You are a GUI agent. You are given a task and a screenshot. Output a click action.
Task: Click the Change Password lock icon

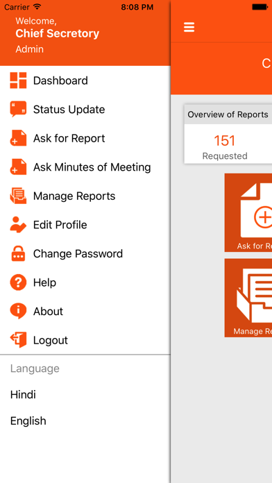18,253
